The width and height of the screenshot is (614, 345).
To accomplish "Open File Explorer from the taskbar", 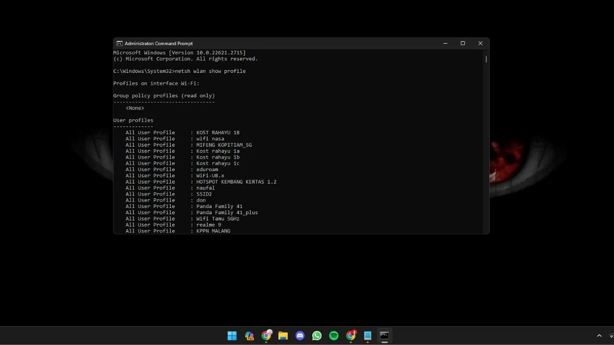I will 283,335.
